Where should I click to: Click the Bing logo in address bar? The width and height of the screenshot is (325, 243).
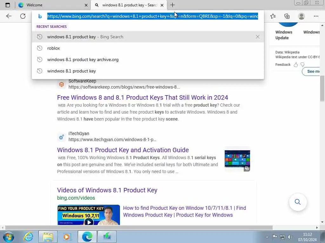(x=40, y=16)
